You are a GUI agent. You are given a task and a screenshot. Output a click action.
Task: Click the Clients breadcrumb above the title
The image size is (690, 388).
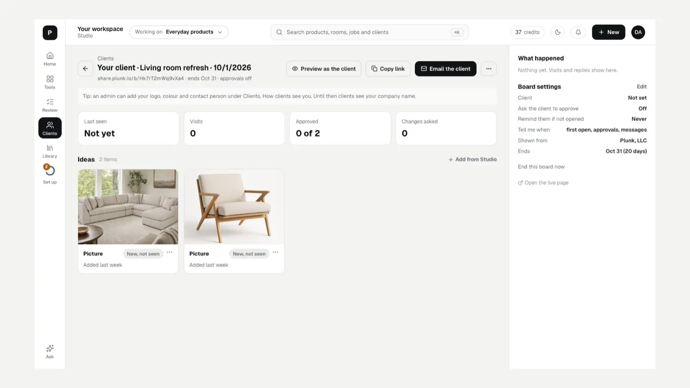pyautogui.click(x=105, y=58)
